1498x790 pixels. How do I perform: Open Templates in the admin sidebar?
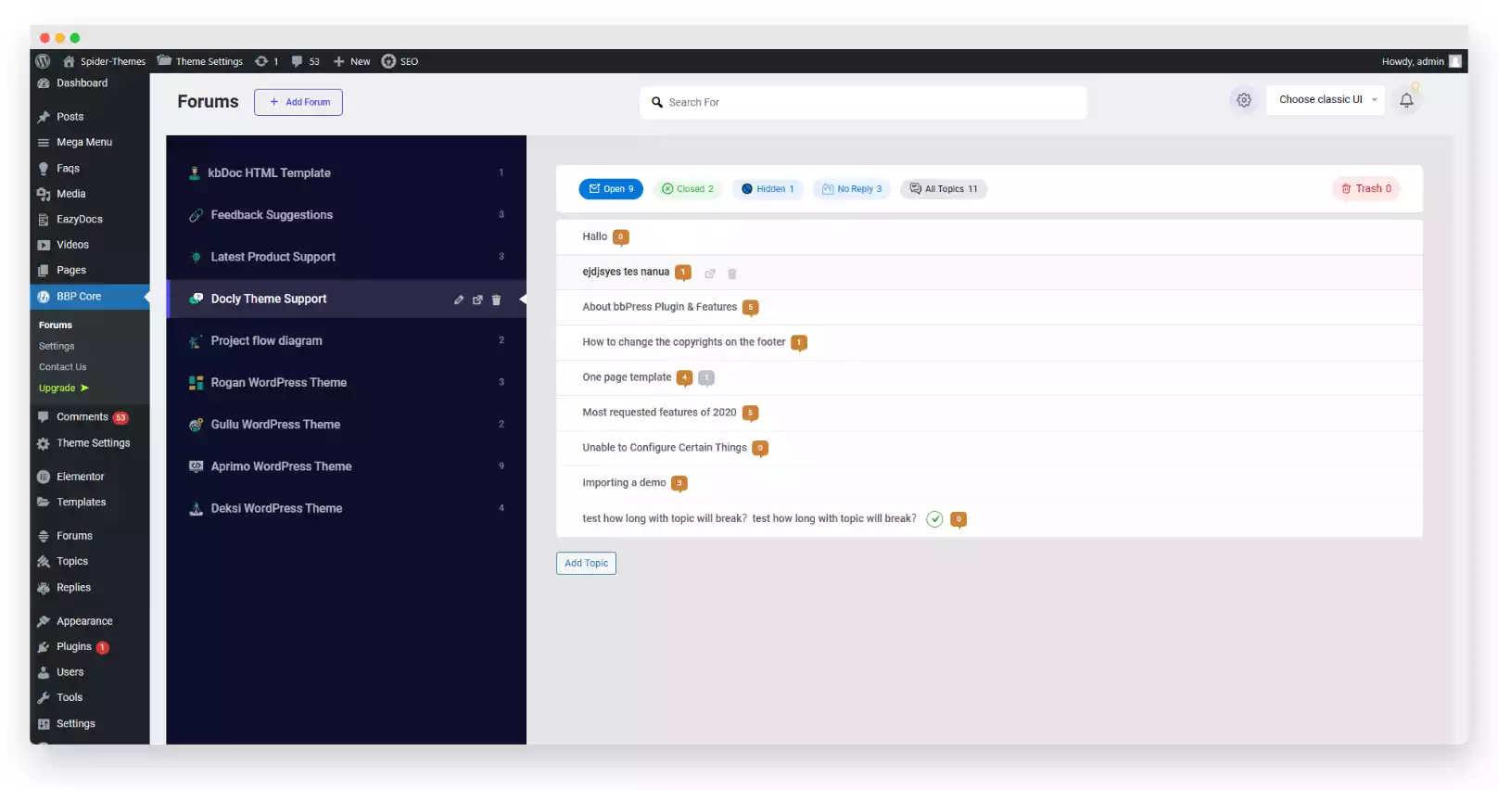coord(81,503)
